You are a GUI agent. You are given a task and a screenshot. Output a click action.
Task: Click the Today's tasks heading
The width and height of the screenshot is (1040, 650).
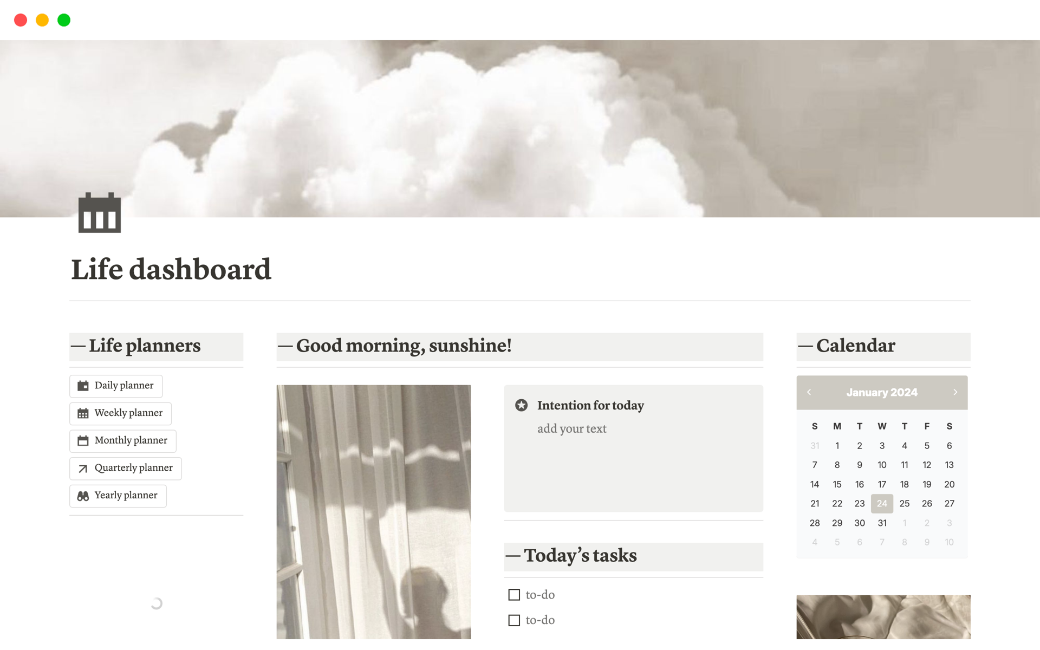[x=571, y=556]
